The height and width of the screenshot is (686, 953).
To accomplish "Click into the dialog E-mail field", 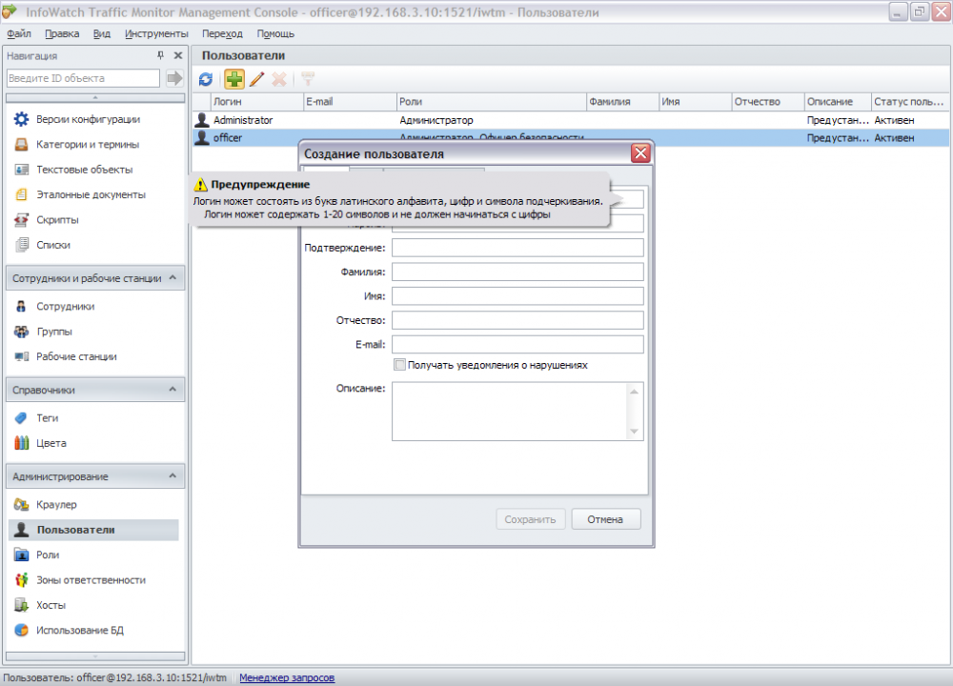I will click(517, 345).
